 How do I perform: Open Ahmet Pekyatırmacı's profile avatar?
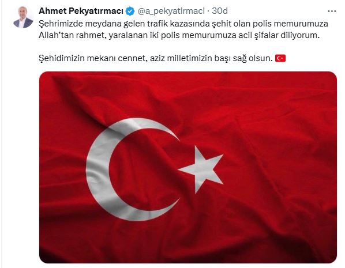(x=23, y=17)
